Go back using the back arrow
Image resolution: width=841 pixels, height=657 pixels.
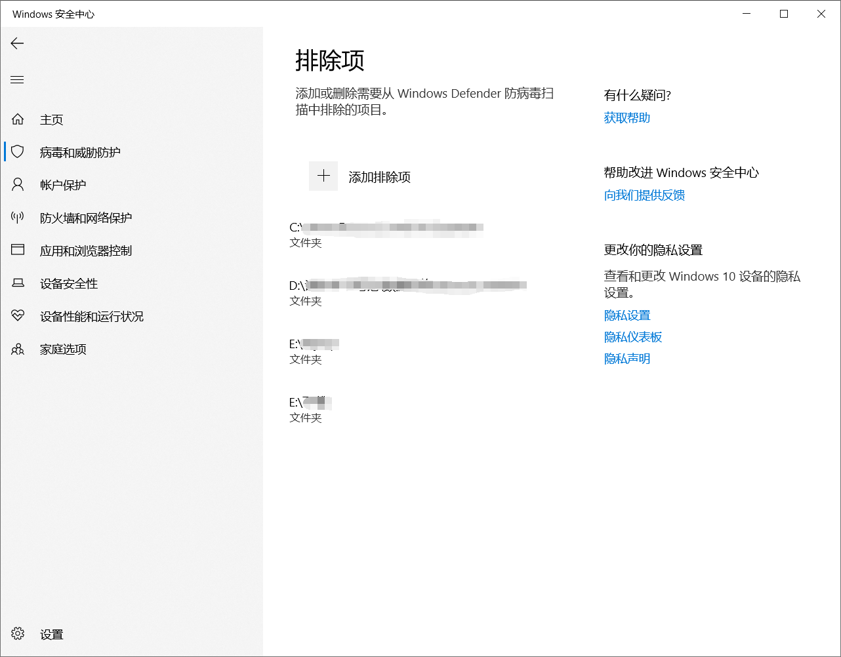click(17, 43)
